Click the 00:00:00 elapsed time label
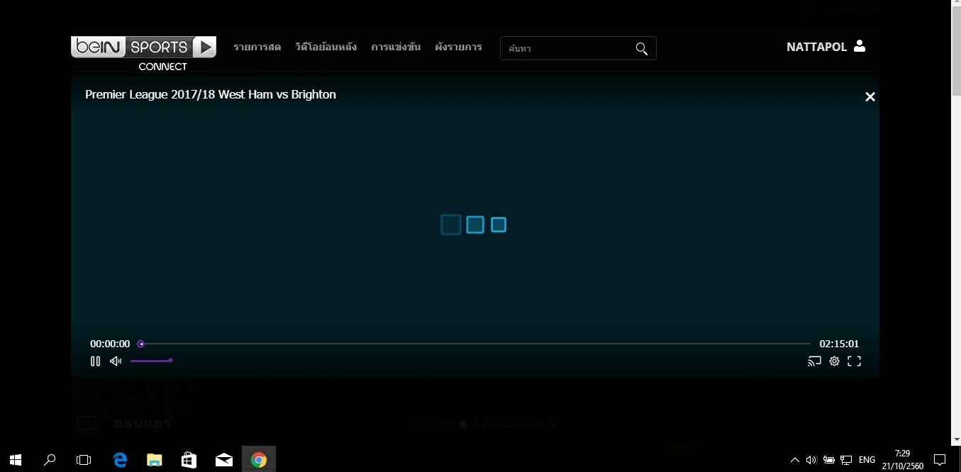The height and width of the screenshot is (472, 961). tap(110, 344)
